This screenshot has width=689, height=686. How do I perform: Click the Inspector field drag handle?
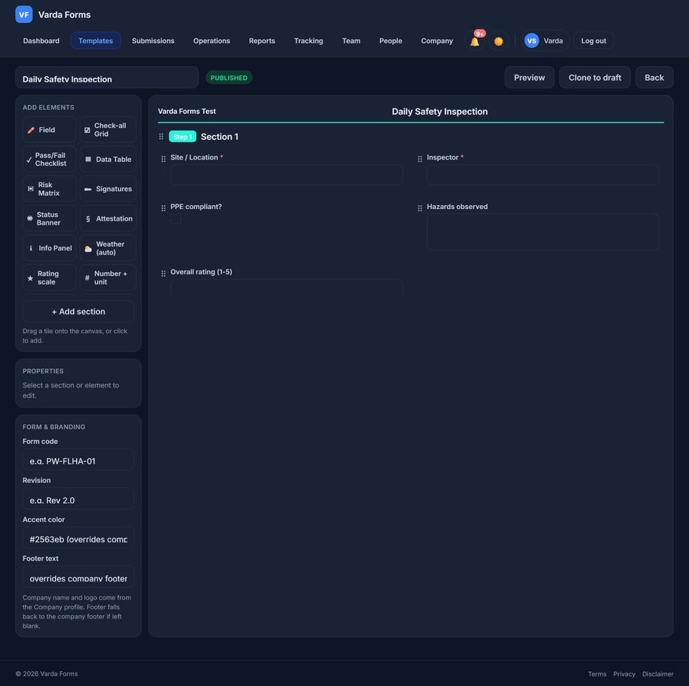pos(420,159)
